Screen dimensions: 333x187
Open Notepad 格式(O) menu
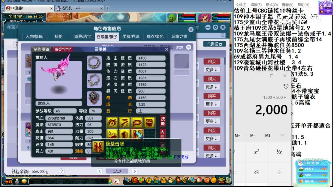click(272, 5)
